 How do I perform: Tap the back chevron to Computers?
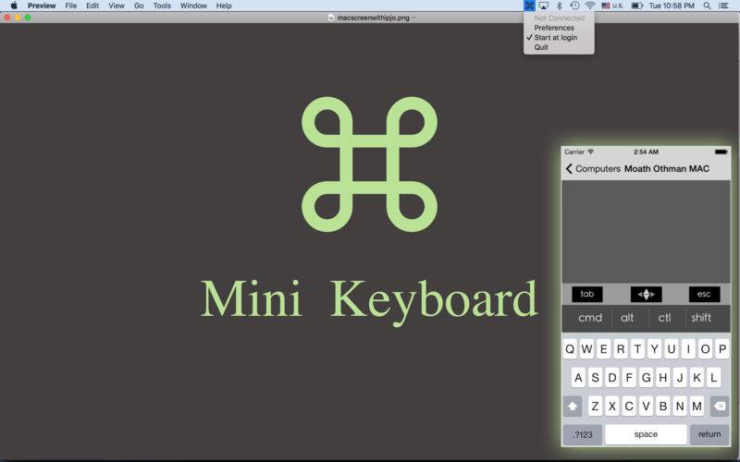click(x=569, y=168)
